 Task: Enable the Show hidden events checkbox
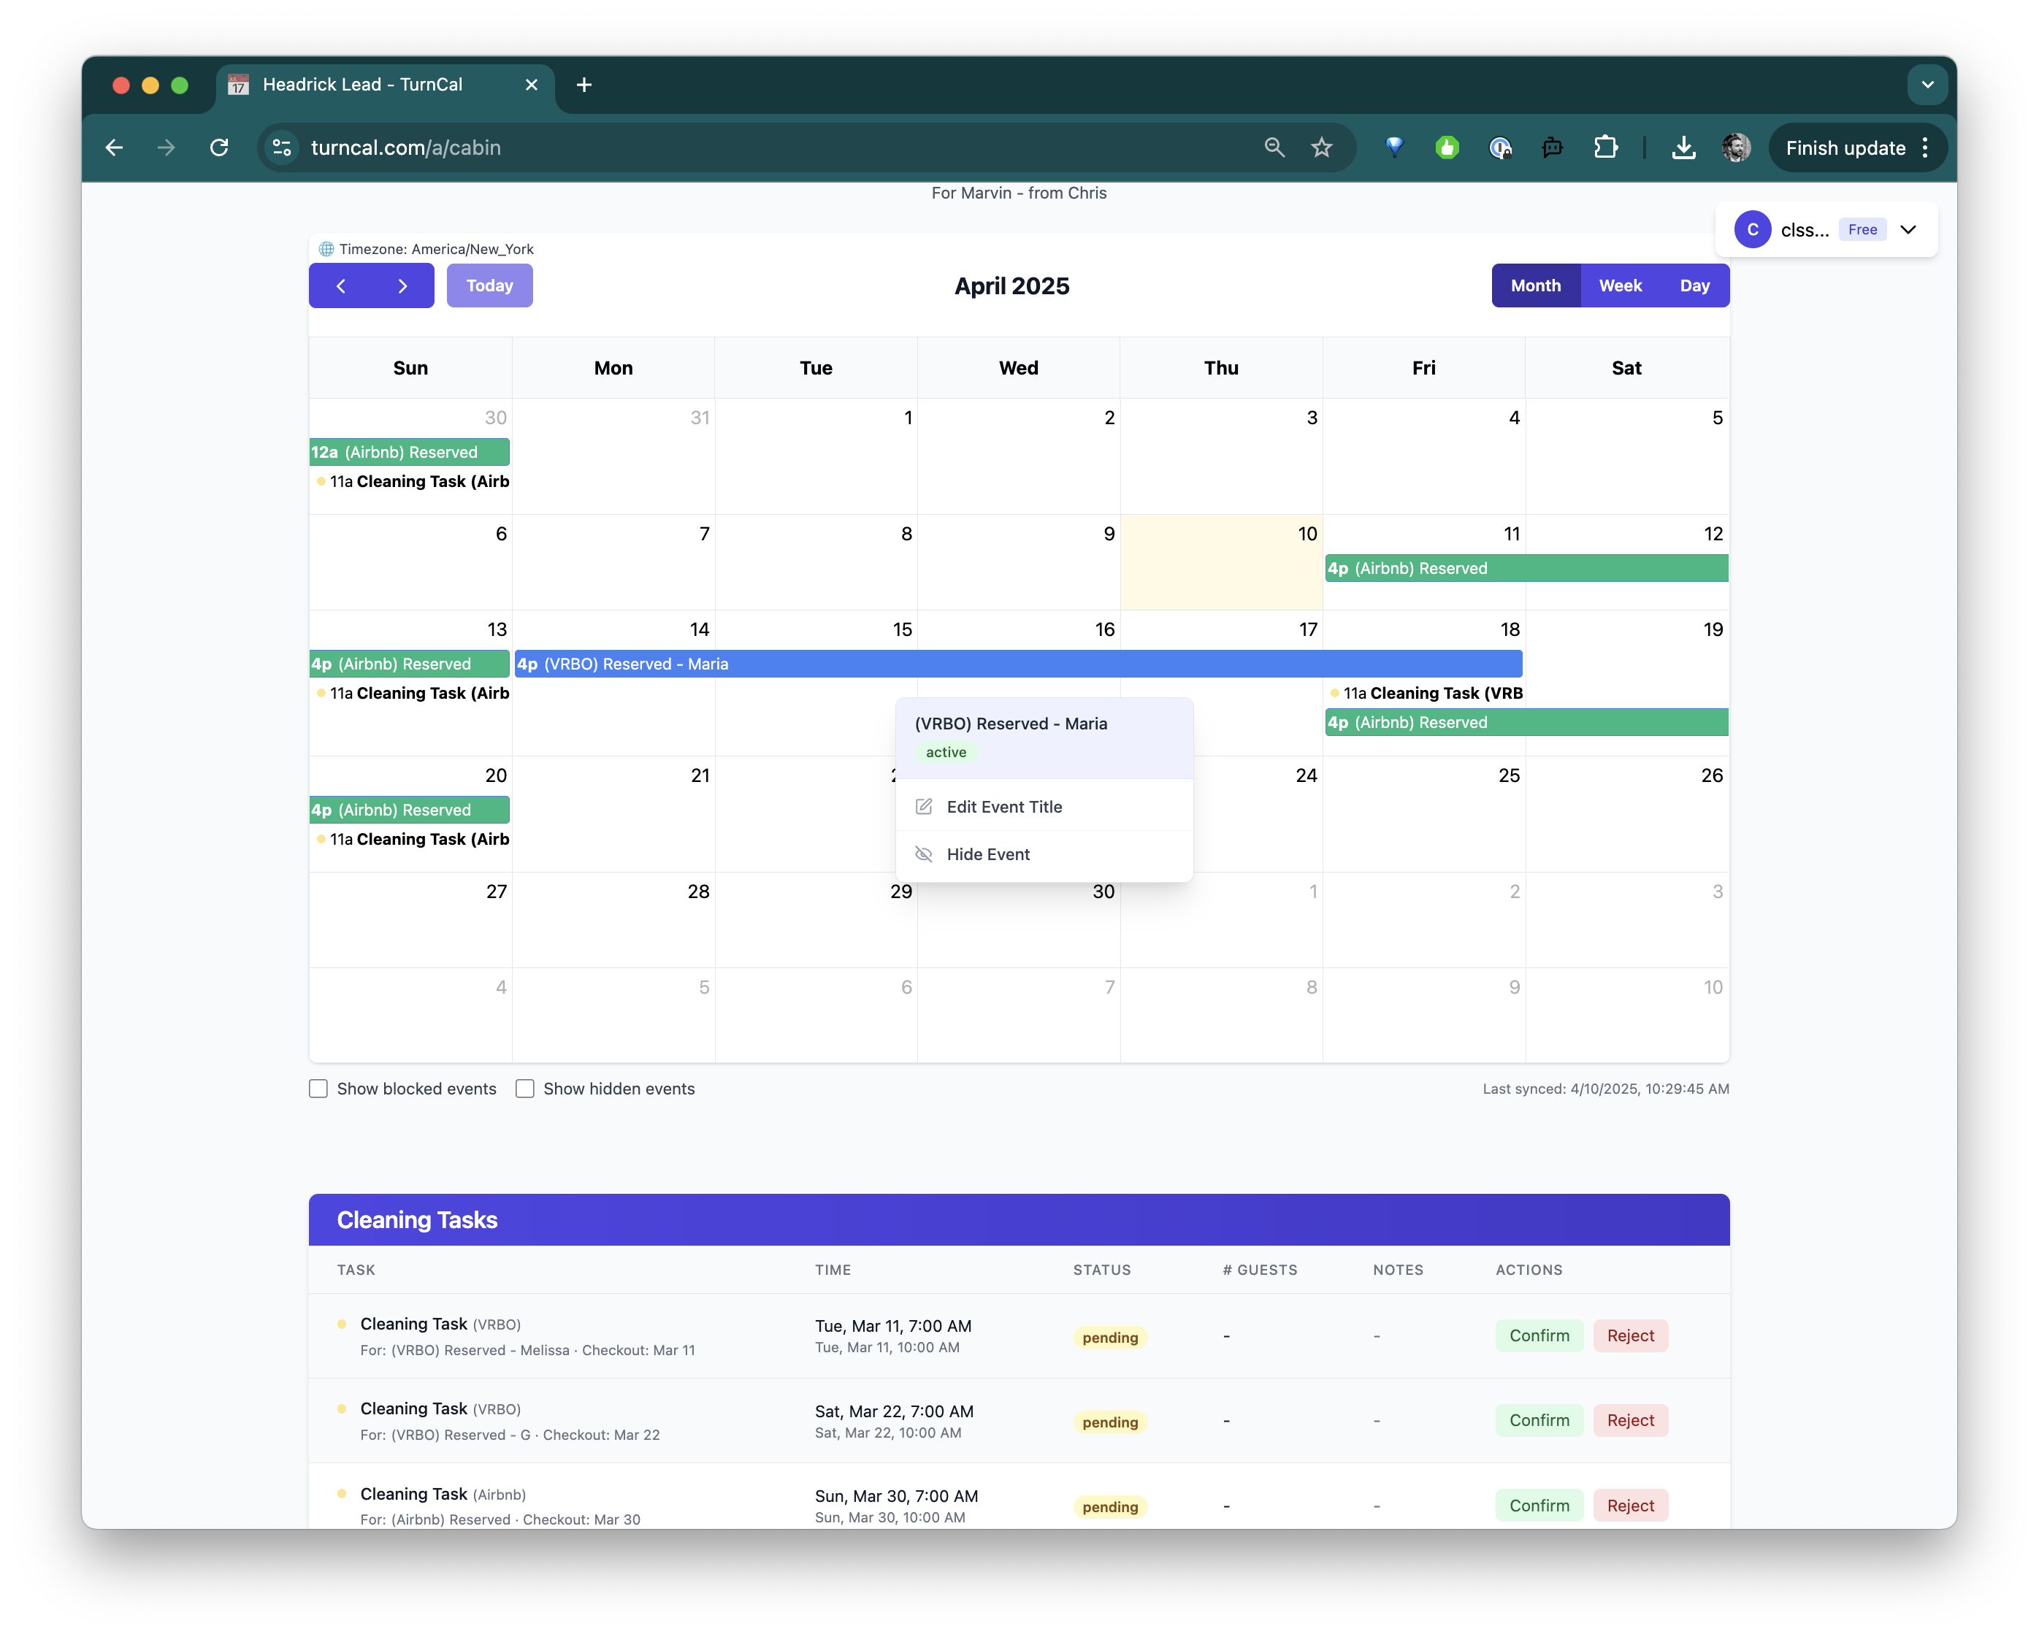click(x=525, y=1089)
